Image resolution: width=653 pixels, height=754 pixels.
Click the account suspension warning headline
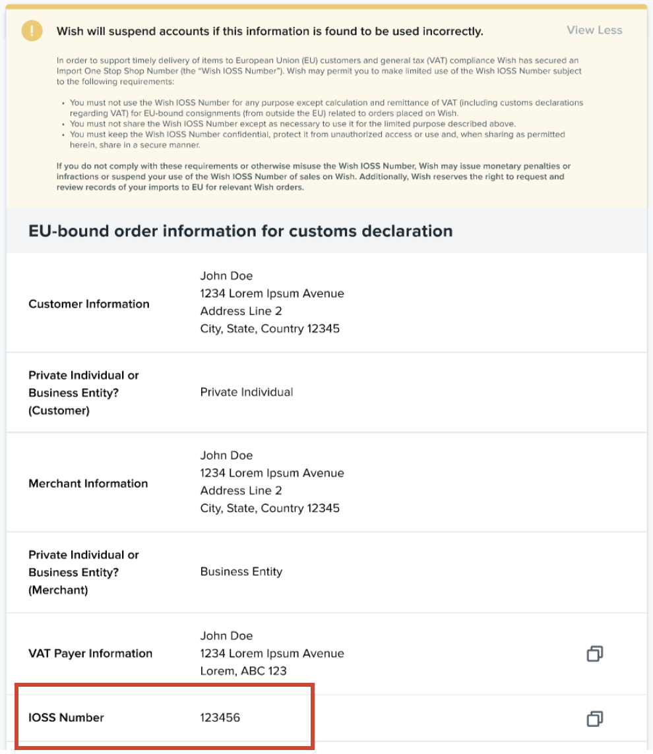pyautogui.click(x=270, y=31)
